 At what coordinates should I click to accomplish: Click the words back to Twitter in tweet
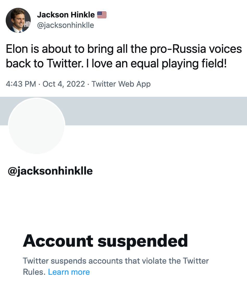pyautogui.click(x=42, y=64)
